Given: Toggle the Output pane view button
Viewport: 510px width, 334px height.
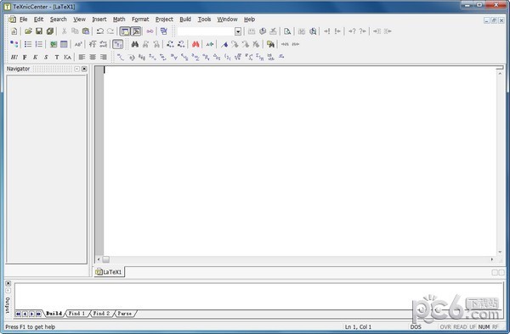Looking at the screenshot, I should point(136,31).
